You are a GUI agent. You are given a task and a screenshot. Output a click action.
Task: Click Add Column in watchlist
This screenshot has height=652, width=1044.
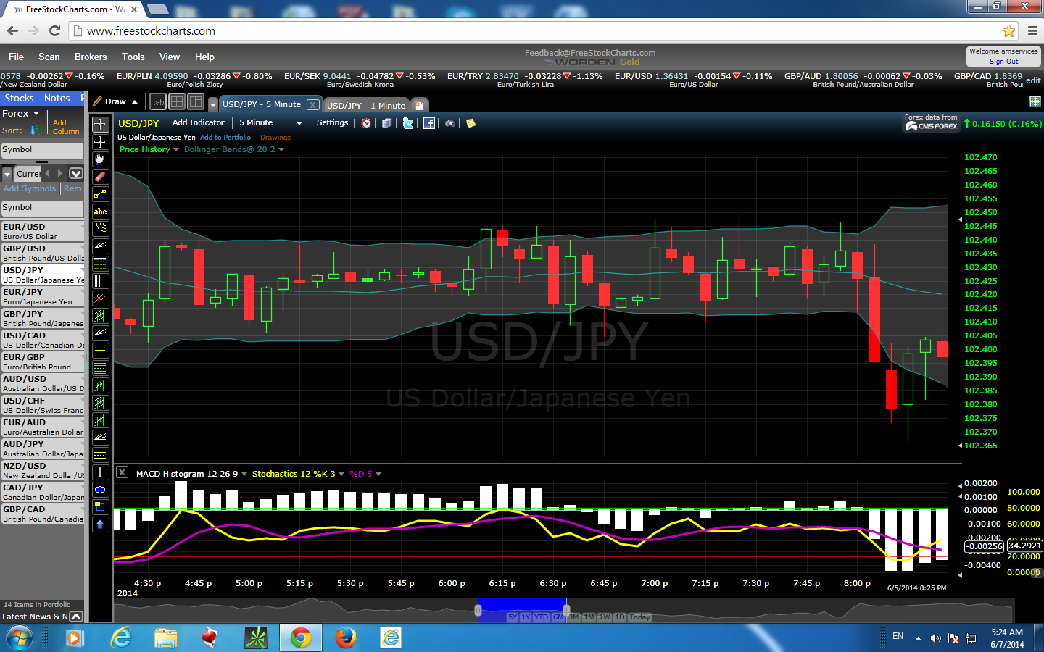point(66,127)
